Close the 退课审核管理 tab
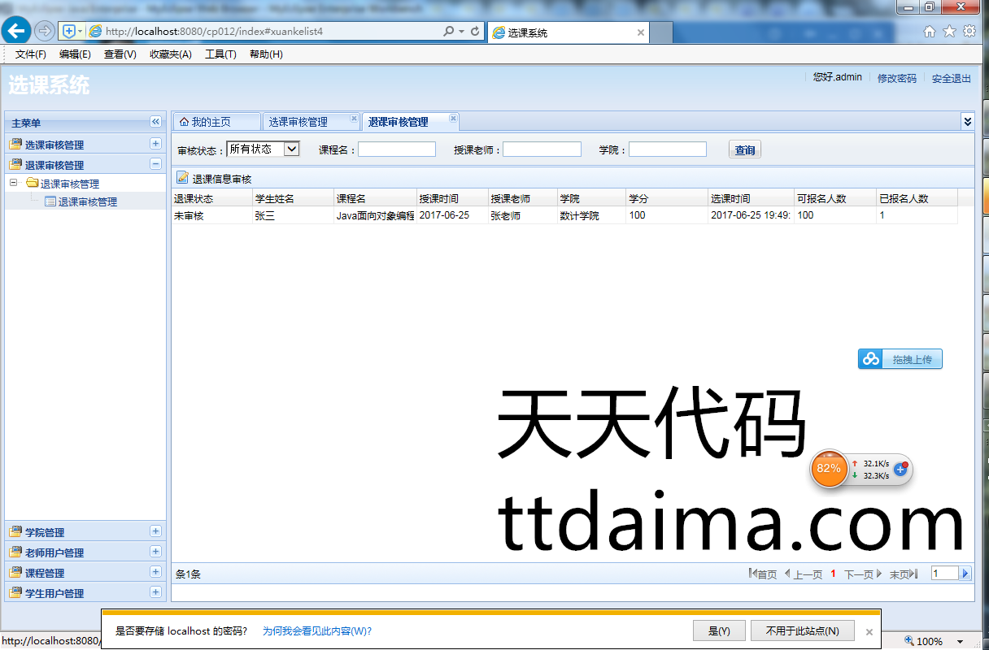Image resolution: width=989 pixels, height=650 pixels. pos(453,119)
